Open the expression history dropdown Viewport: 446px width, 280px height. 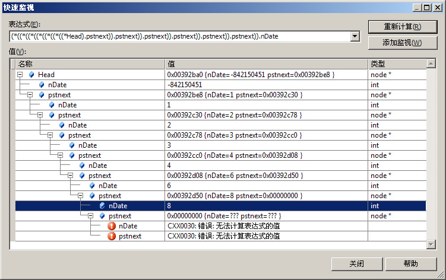click(355, 36)
